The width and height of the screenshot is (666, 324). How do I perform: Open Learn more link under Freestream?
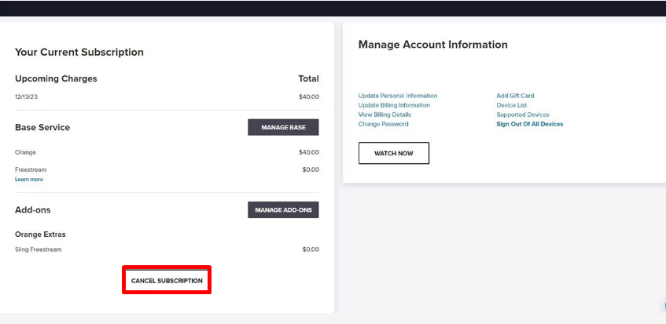29,180
